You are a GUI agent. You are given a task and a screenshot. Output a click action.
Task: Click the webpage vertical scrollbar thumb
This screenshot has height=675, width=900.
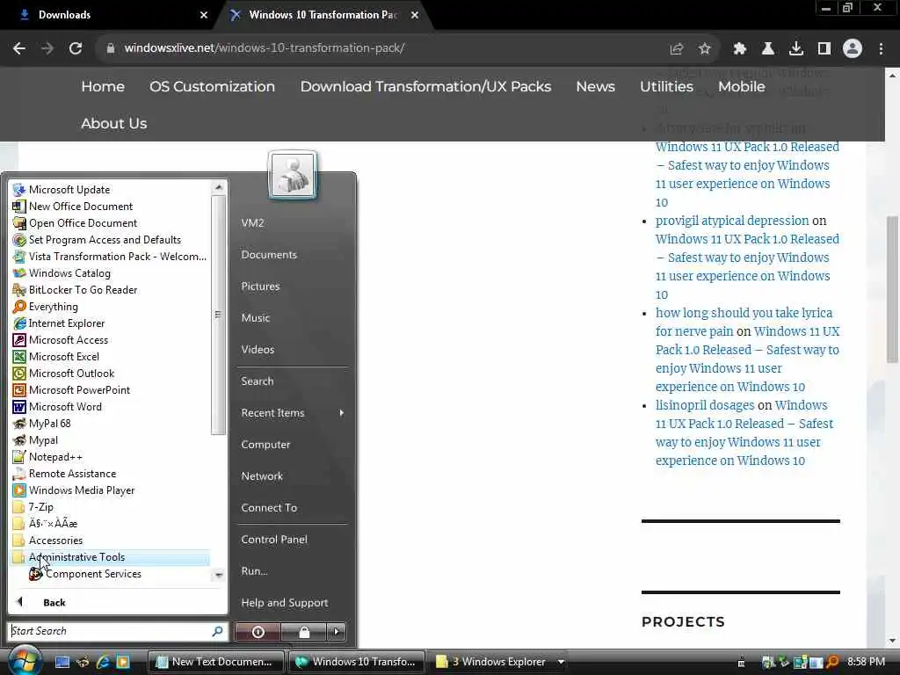[892, 289]
